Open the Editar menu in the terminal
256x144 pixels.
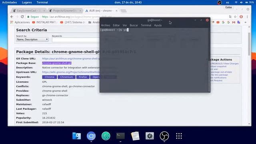[116, 25]
